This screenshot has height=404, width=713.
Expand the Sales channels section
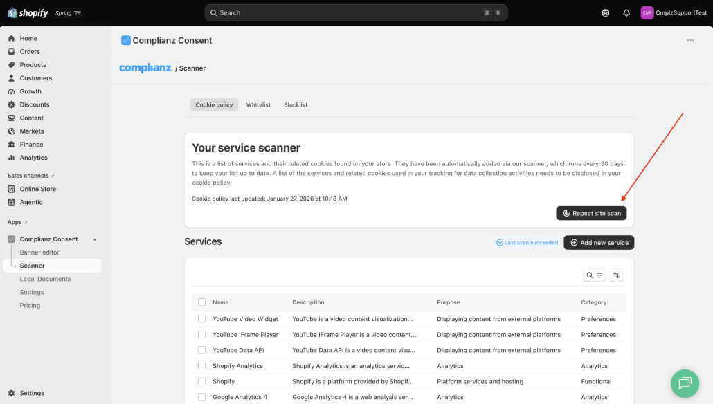tap(31, 176)
